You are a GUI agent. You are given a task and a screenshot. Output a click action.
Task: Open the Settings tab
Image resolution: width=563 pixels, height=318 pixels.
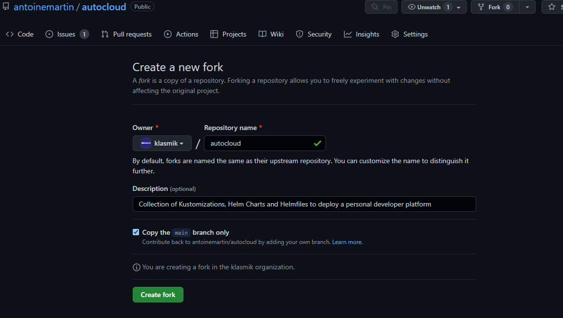[x=409, y=34]
